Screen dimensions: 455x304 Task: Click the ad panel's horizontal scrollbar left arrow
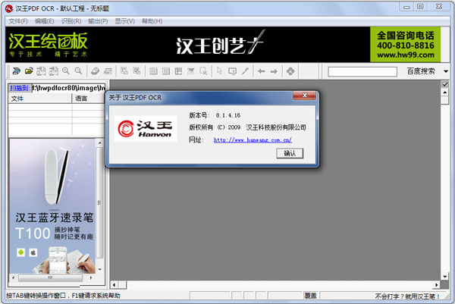pyautogui.click(x=13, y=277)
